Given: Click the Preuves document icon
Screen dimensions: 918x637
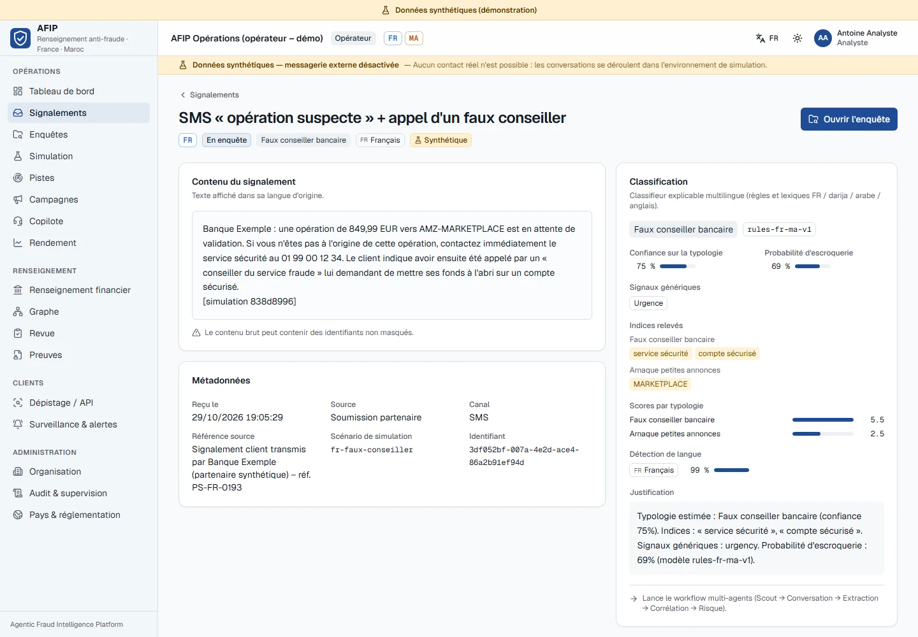Looking at the screenshot, I should pyautogui.click(x=18, y=355).
